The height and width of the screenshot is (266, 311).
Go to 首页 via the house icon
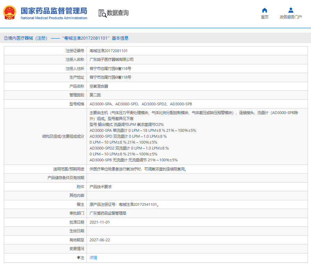264,10
